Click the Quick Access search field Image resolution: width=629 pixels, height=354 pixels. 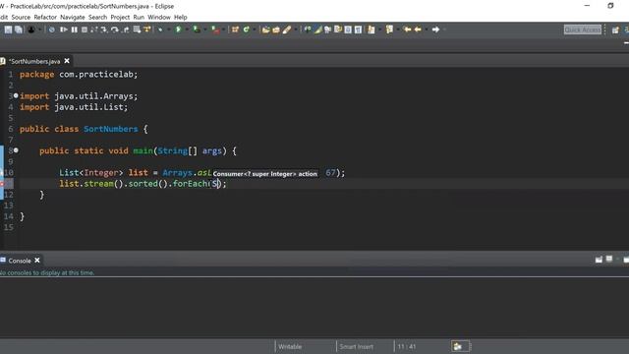click(x=583, y=29)
